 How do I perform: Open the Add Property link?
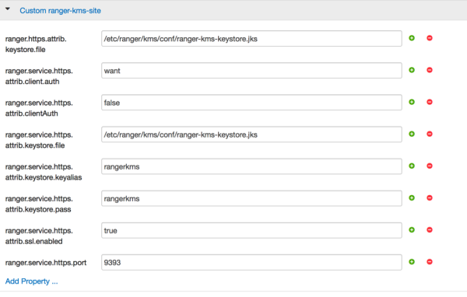tap(32, 281)
